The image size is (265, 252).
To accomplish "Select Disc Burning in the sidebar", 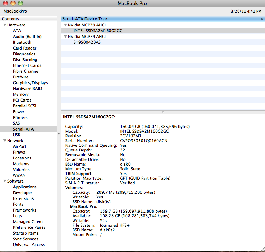I will (x=25, y=60).
